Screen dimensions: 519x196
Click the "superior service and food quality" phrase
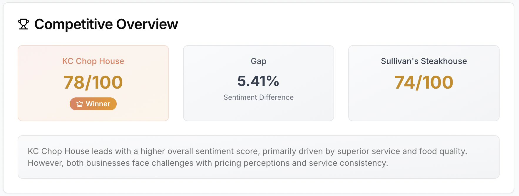pyautogui.click(x=402, y=151)
